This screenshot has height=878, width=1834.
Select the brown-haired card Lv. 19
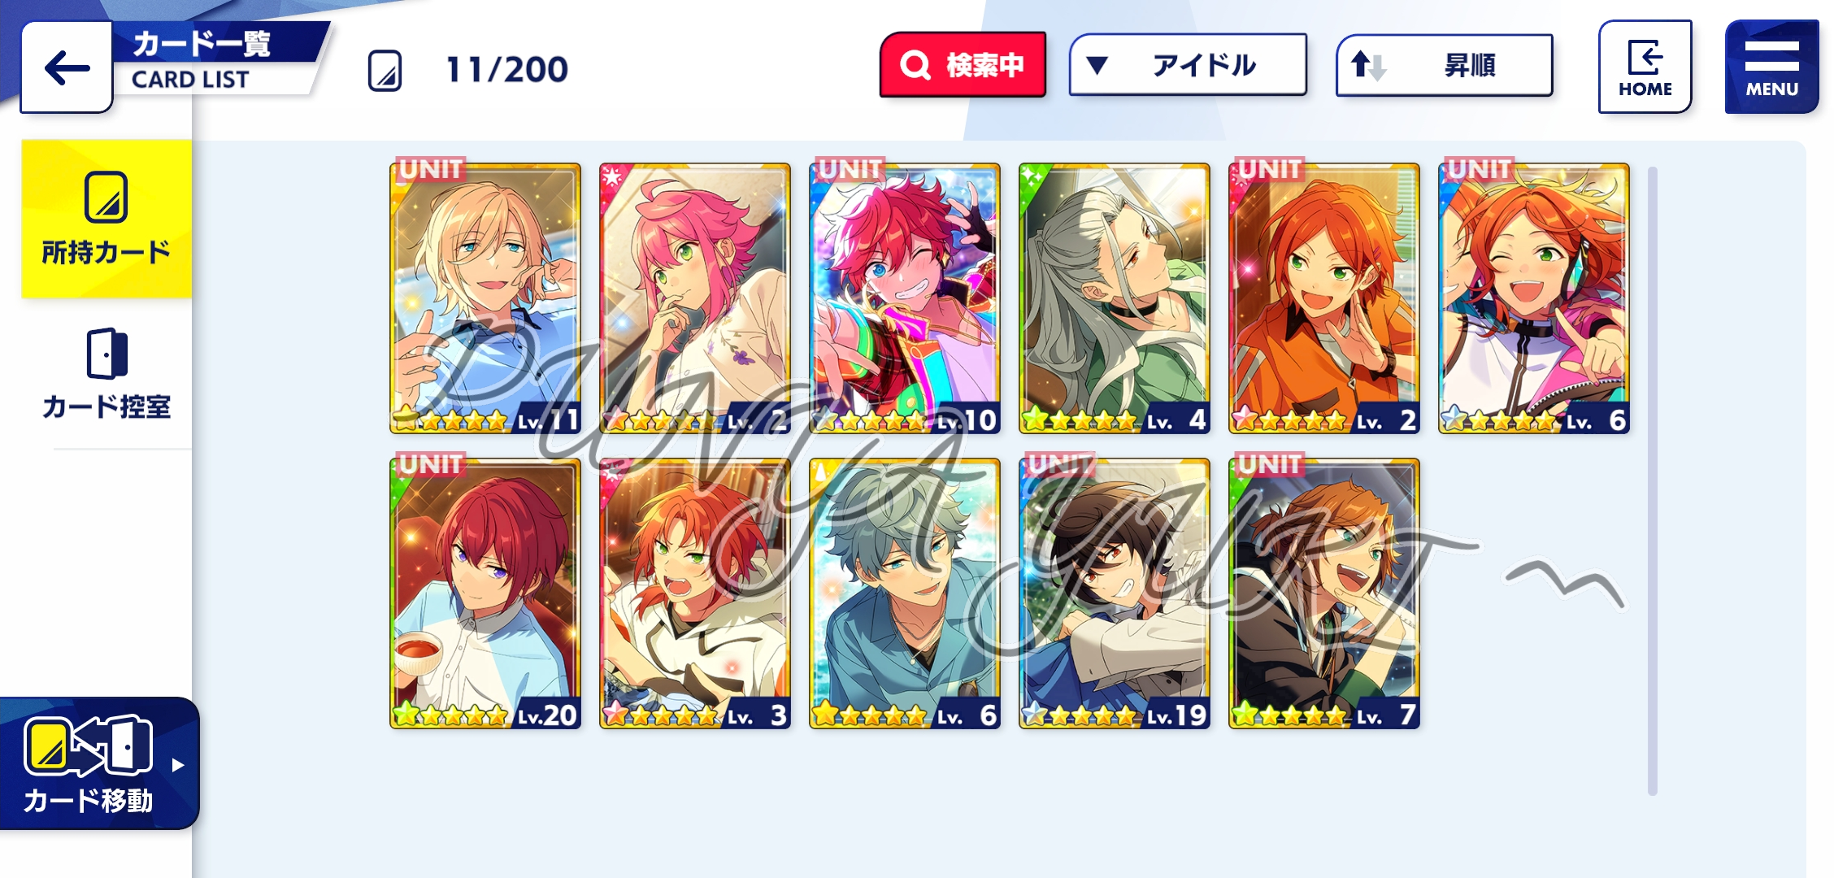tap(1115, 593)
